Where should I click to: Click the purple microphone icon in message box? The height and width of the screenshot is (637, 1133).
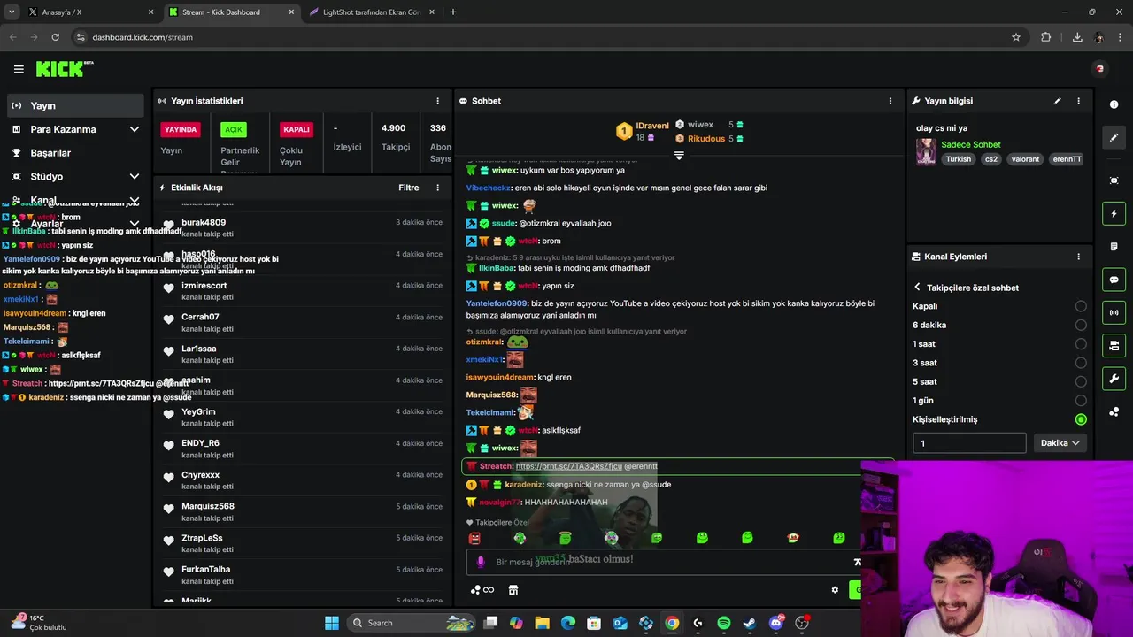coord(481,562)
